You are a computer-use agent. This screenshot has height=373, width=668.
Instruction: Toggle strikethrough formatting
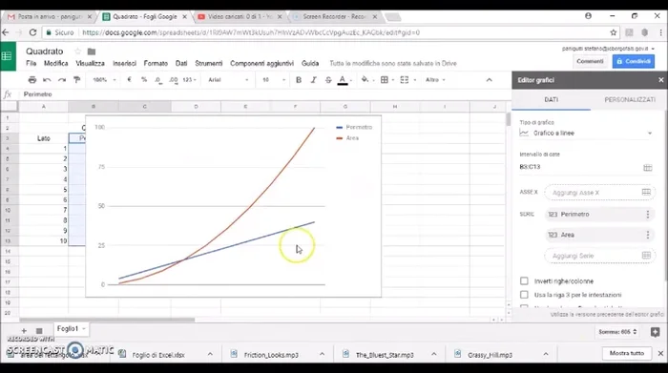pyautogui.click(x=328, y=79)
